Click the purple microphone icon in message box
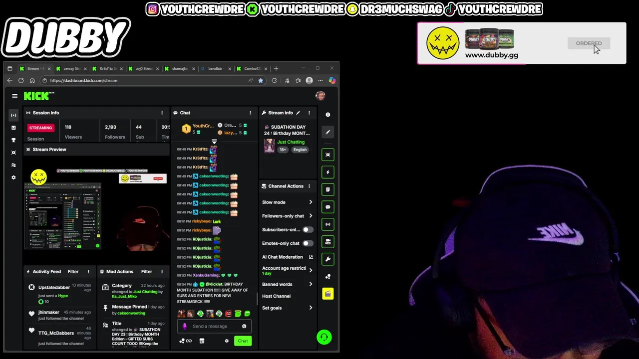This screenshot has height=359, width=639. click(x=185, y=326)
